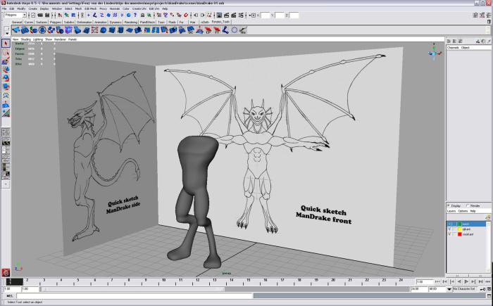Image resolution: width=493 pixels, height=306 pixels.
Task: Click the polygon plane shelf icon
Action: 129,30
